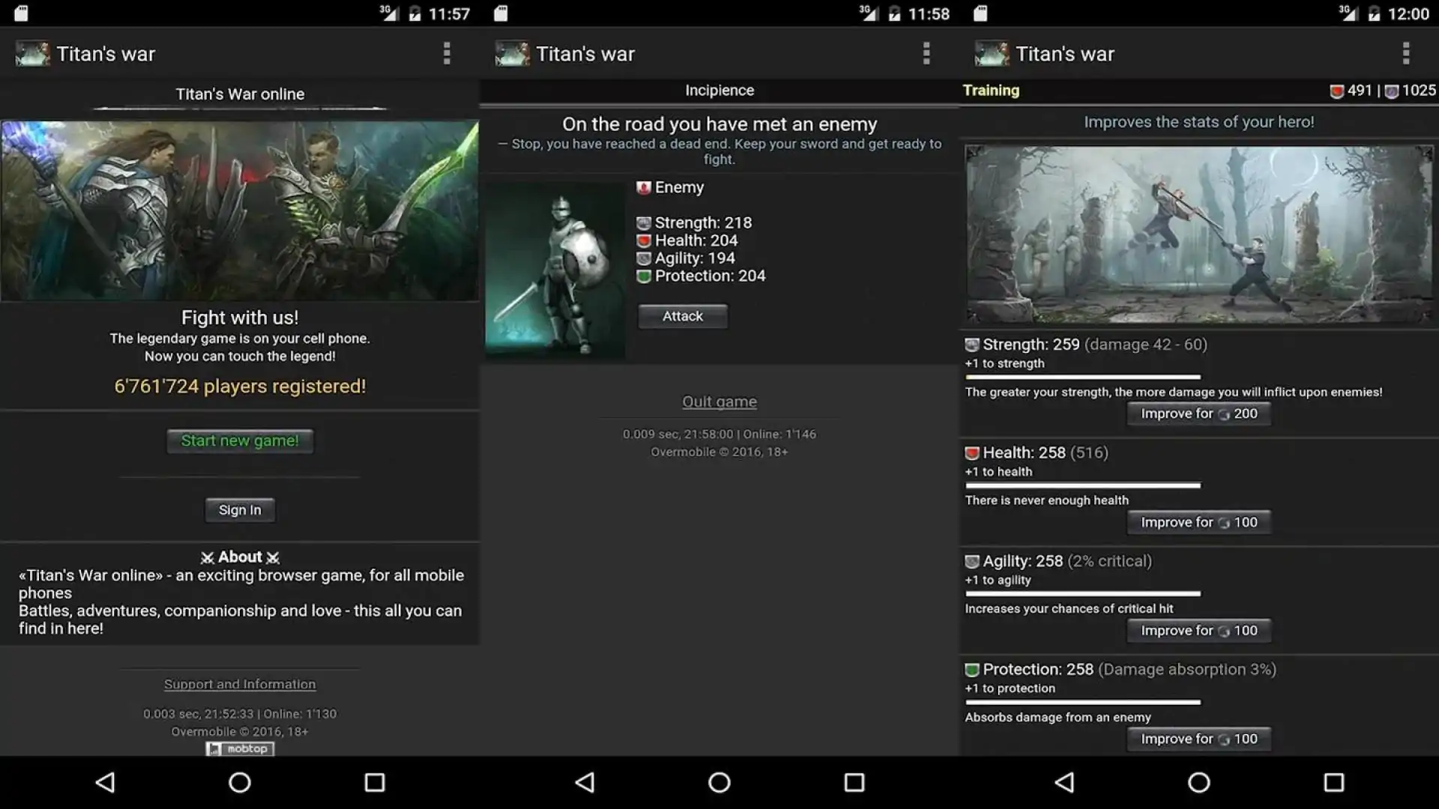Screen dimensions: 1439x809
Task: Tap Android Recents button on 12:00 screen
Action: point(1334,783)
